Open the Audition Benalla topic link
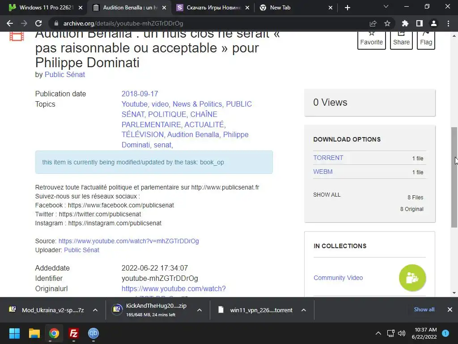Screen dimensions: 458x344 click(193, 134)
